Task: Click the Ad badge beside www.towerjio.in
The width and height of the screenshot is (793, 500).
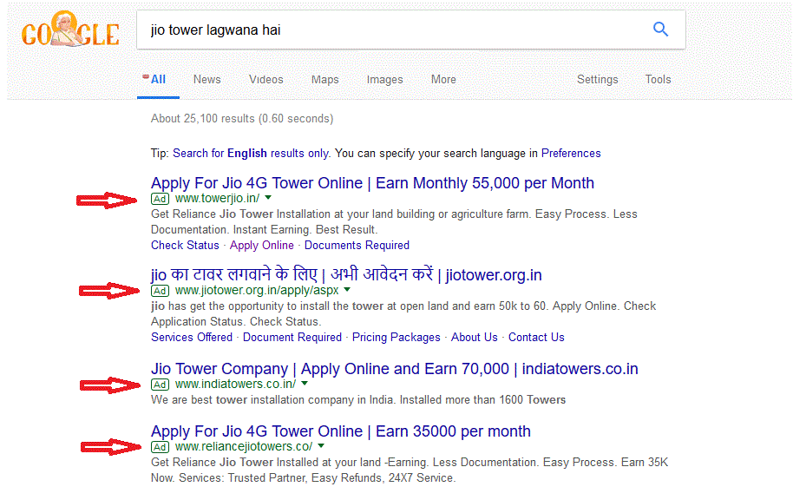Action: click(160, 199)
